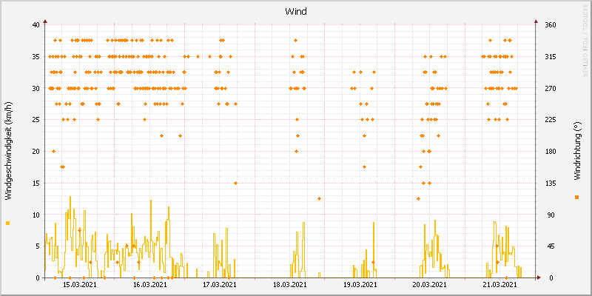The width and height of the screenshot is (592, 296).
Task: Click the chart title "Wind"
Action: (x=296, y=12)
